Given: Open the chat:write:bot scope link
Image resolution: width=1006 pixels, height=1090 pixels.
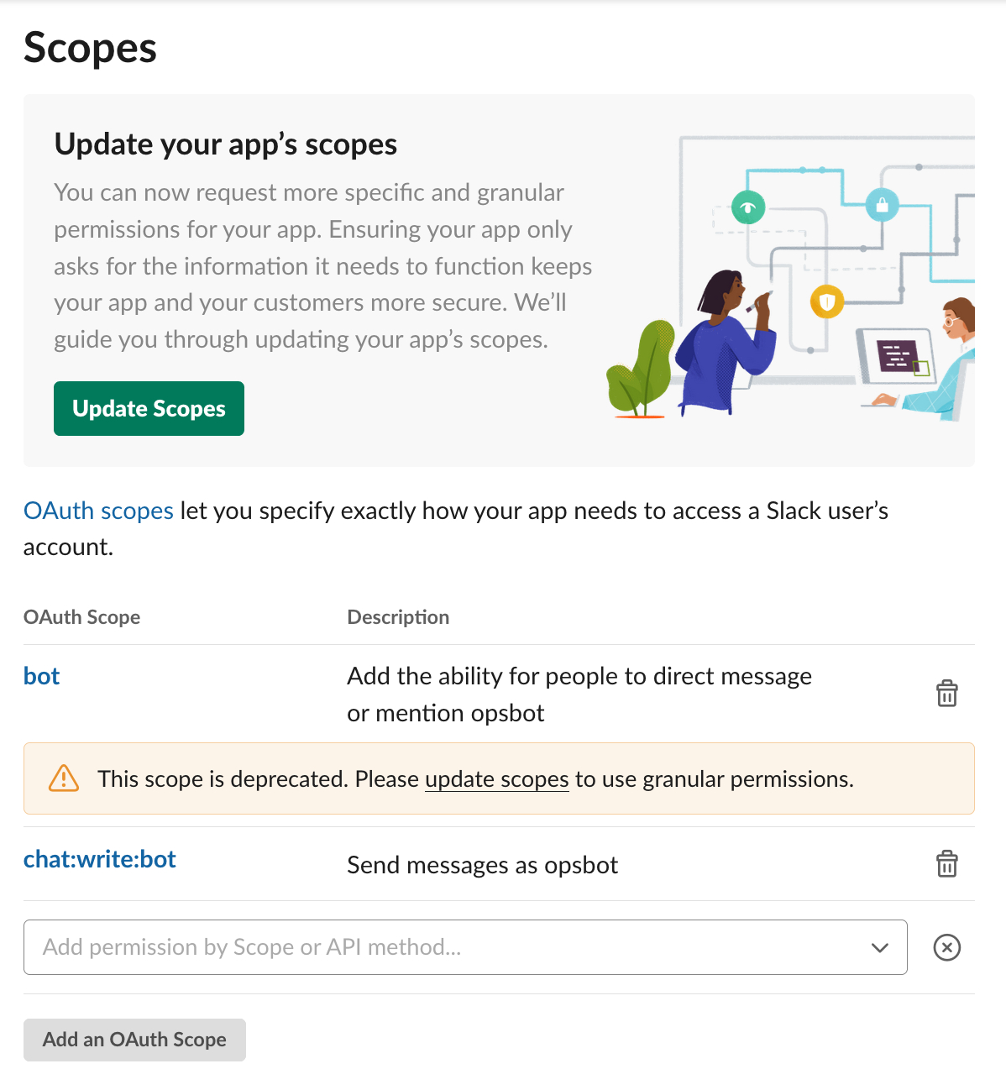Looking at the screenshot, I should 100,859.
